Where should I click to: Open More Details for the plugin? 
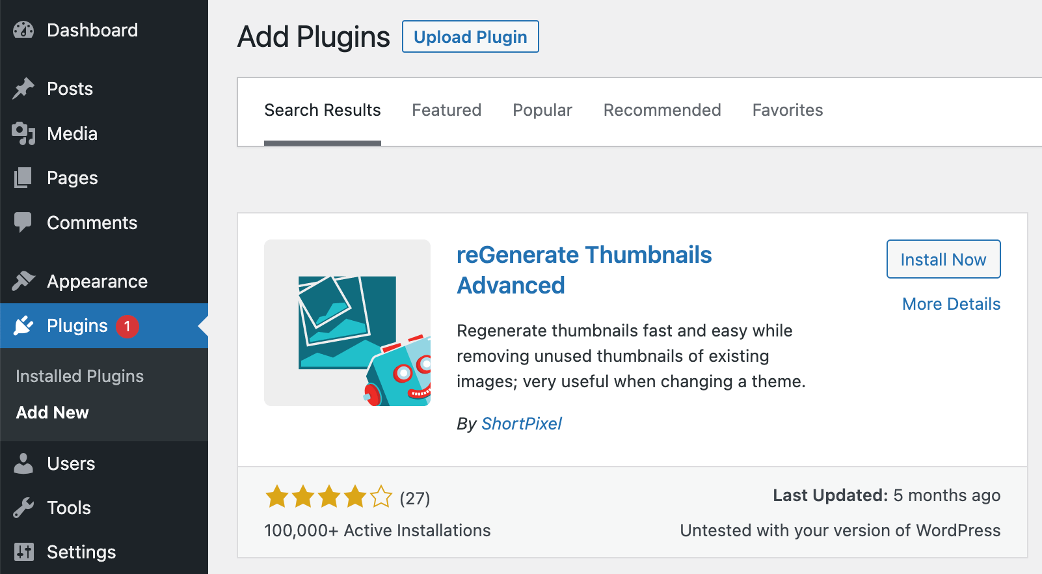coord(951,304)
